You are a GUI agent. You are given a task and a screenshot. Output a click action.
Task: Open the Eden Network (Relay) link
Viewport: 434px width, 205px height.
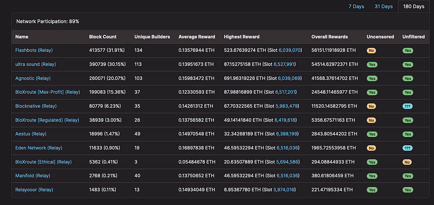pos(39,148)
